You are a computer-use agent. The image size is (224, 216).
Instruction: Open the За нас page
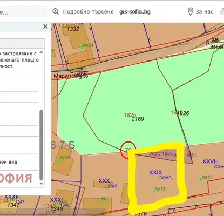pyautogui.click(x=205, y=12)
